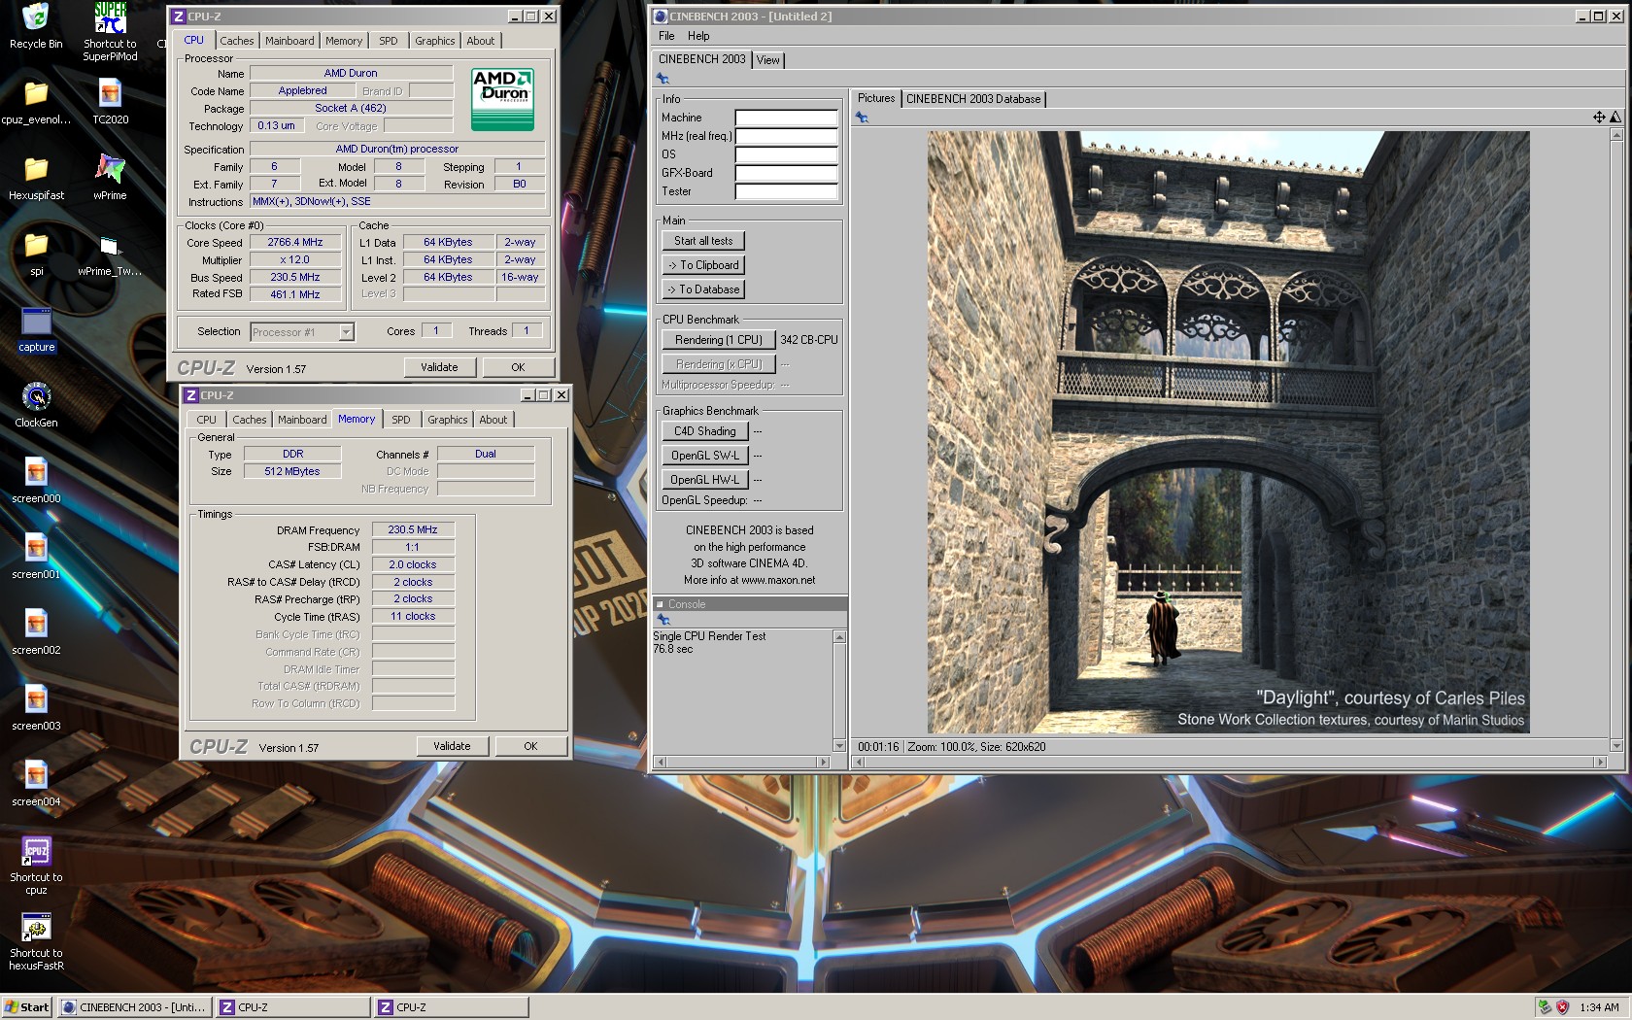The height and width of the screenshot is (1020, 1632).
Task: Select SPD tab in lower CPU-Z window
Action: click(x=401, y=420)
